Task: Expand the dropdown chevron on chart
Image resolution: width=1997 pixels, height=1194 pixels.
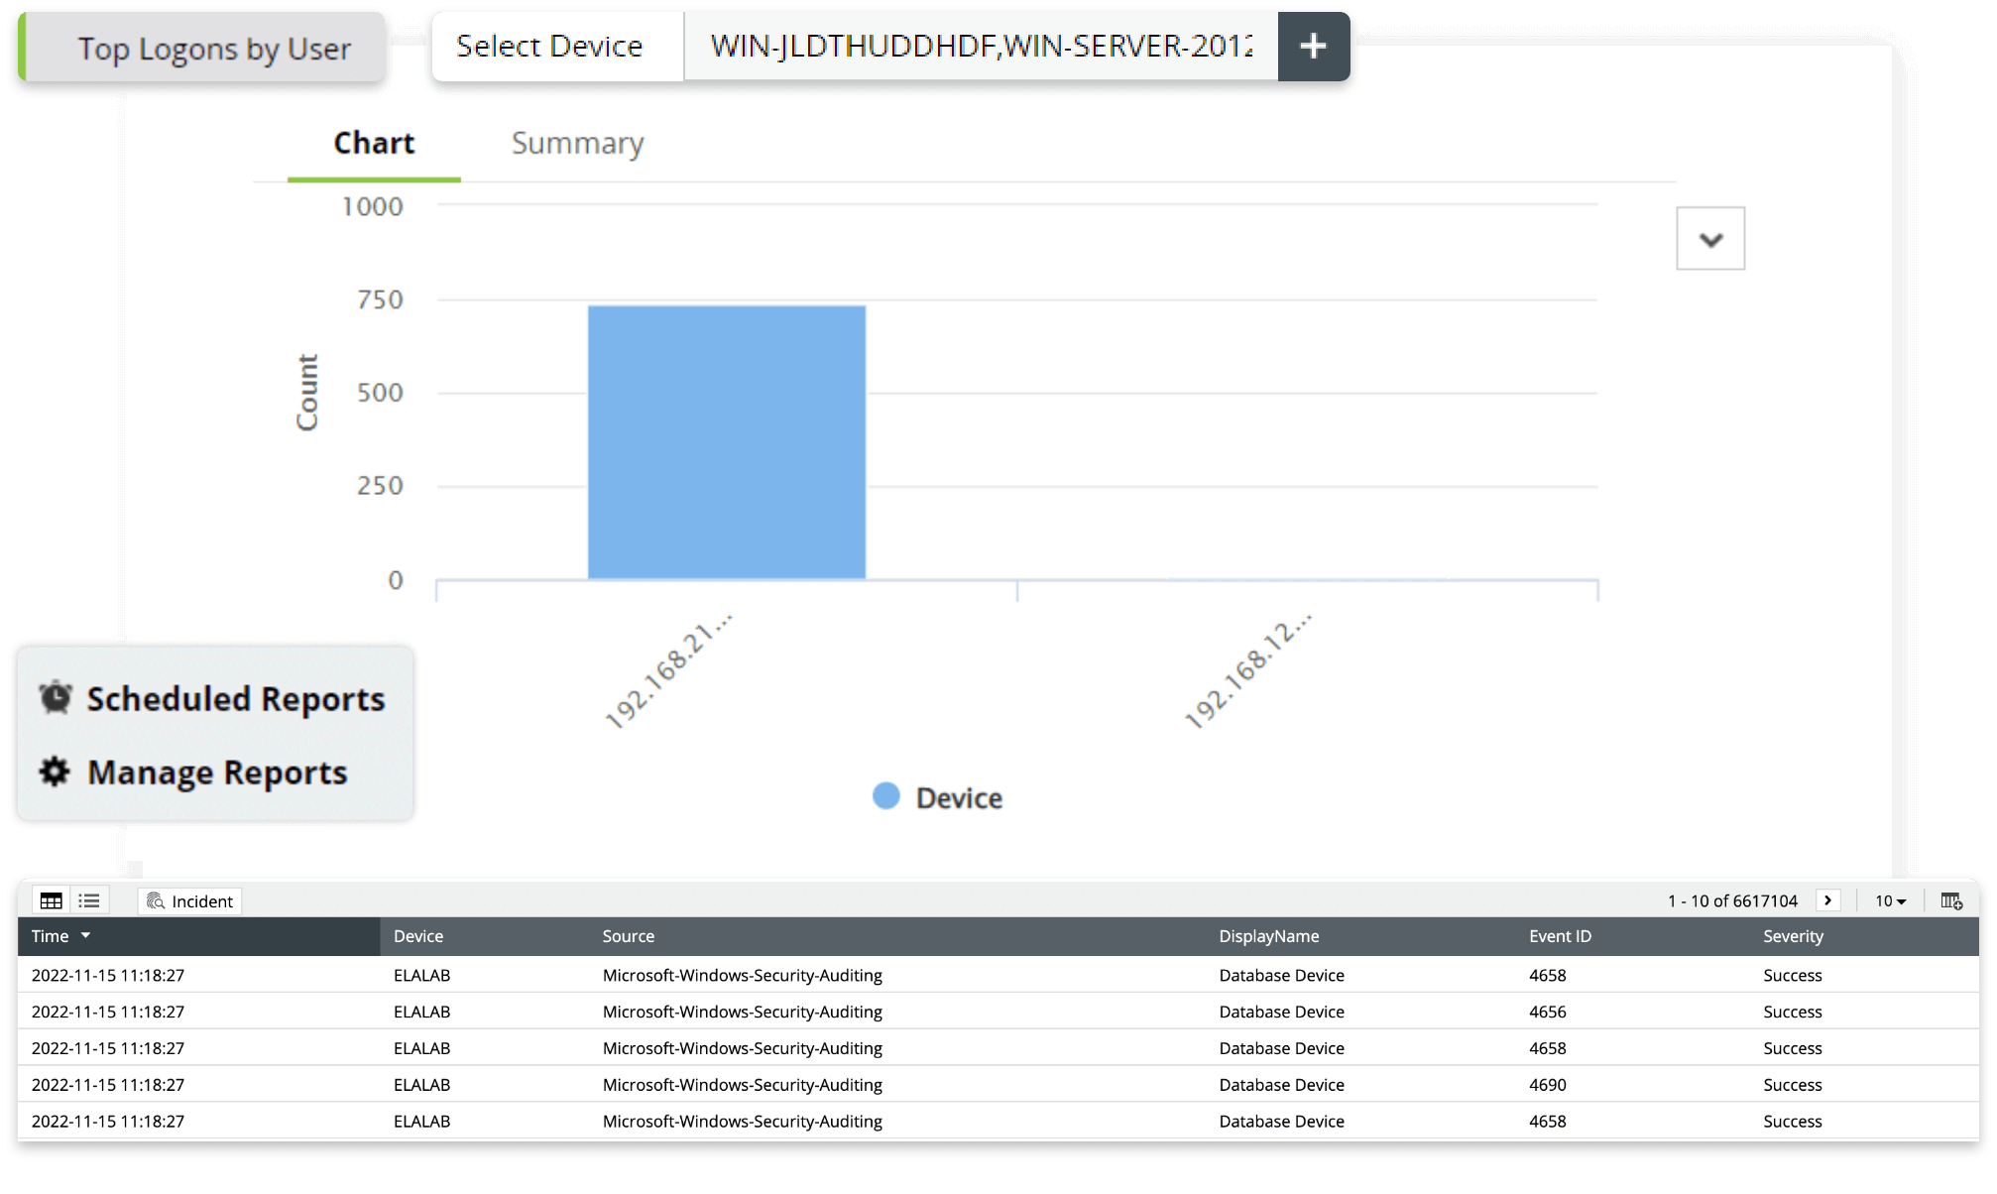Action: 1711,237
